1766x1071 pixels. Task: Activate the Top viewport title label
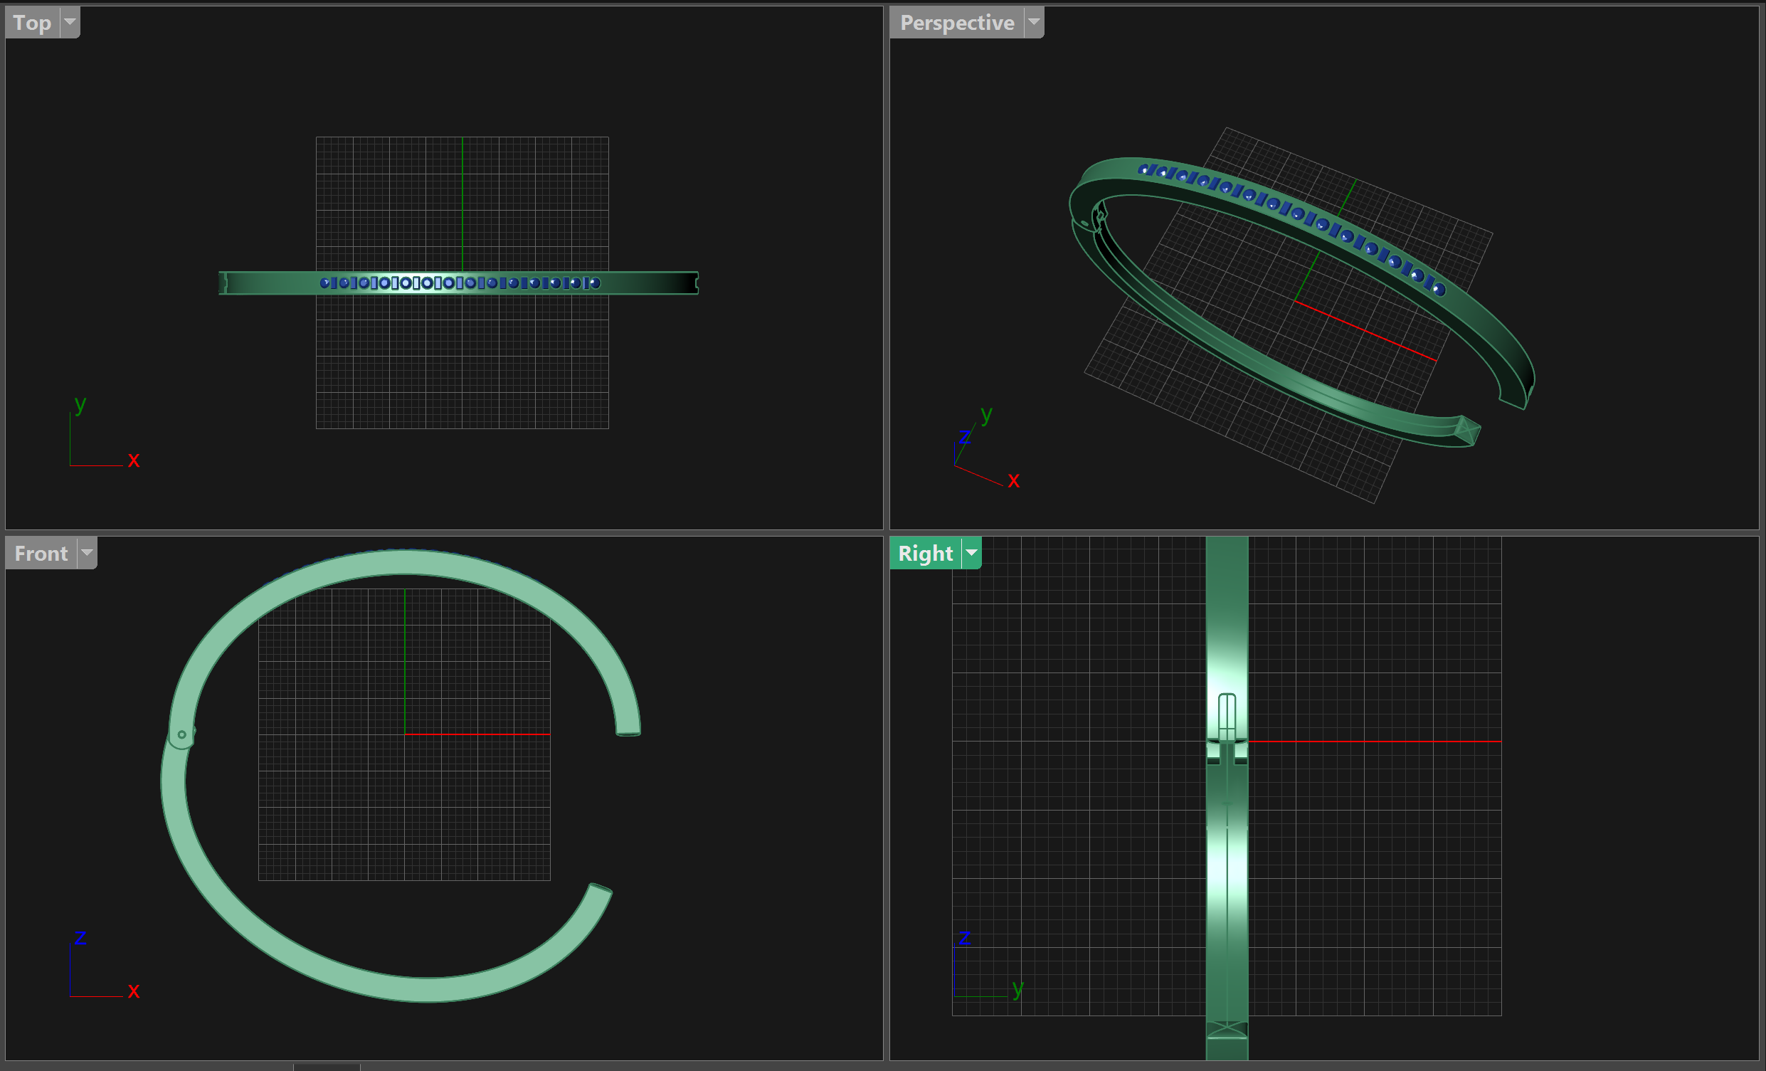(x=33, y=22)
